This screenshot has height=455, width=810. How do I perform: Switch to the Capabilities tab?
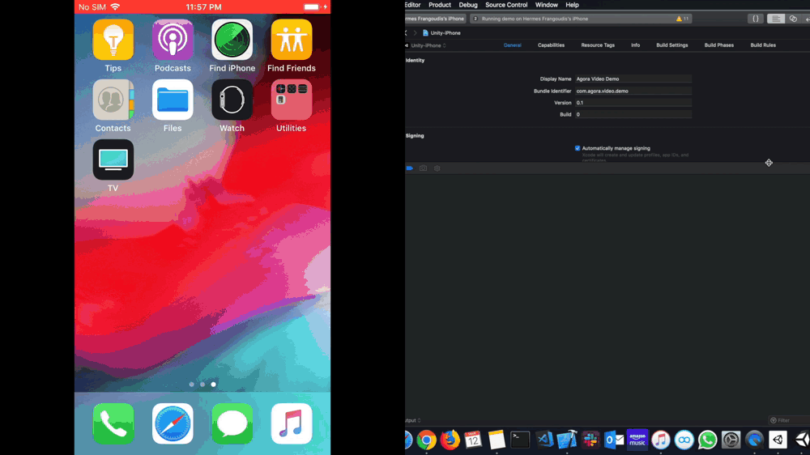click(x=551, y=45)
